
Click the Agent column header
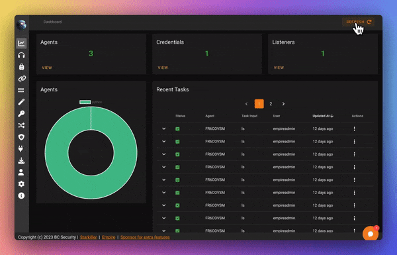(x=210, y=116)
